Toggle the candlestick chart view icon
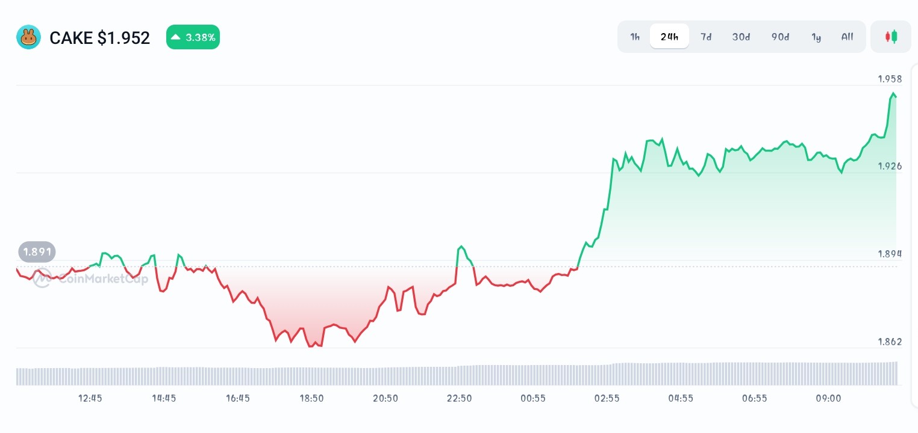The width and height of the screenshot is (918, 433). (x=891, y=37)
